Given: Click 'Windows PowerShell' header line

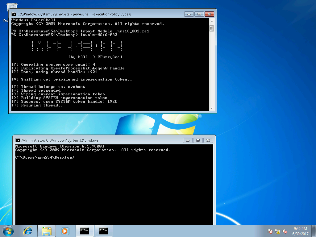Looking at the screenshot, I should click(x=33, y=20).
